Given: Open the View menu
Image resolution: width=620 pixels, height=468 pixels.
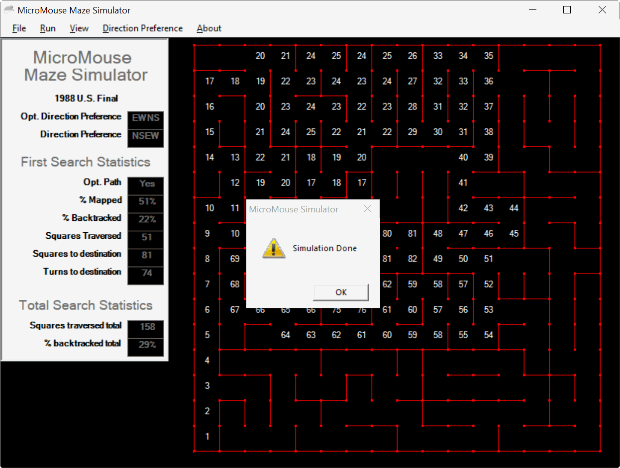Looking at the screenshot, I should point(79,28).
